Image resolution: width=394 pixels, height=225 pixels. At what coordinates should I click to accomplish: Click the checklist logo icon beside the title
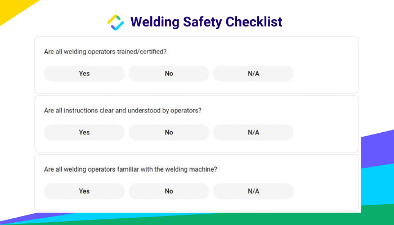tap(115, 22)
